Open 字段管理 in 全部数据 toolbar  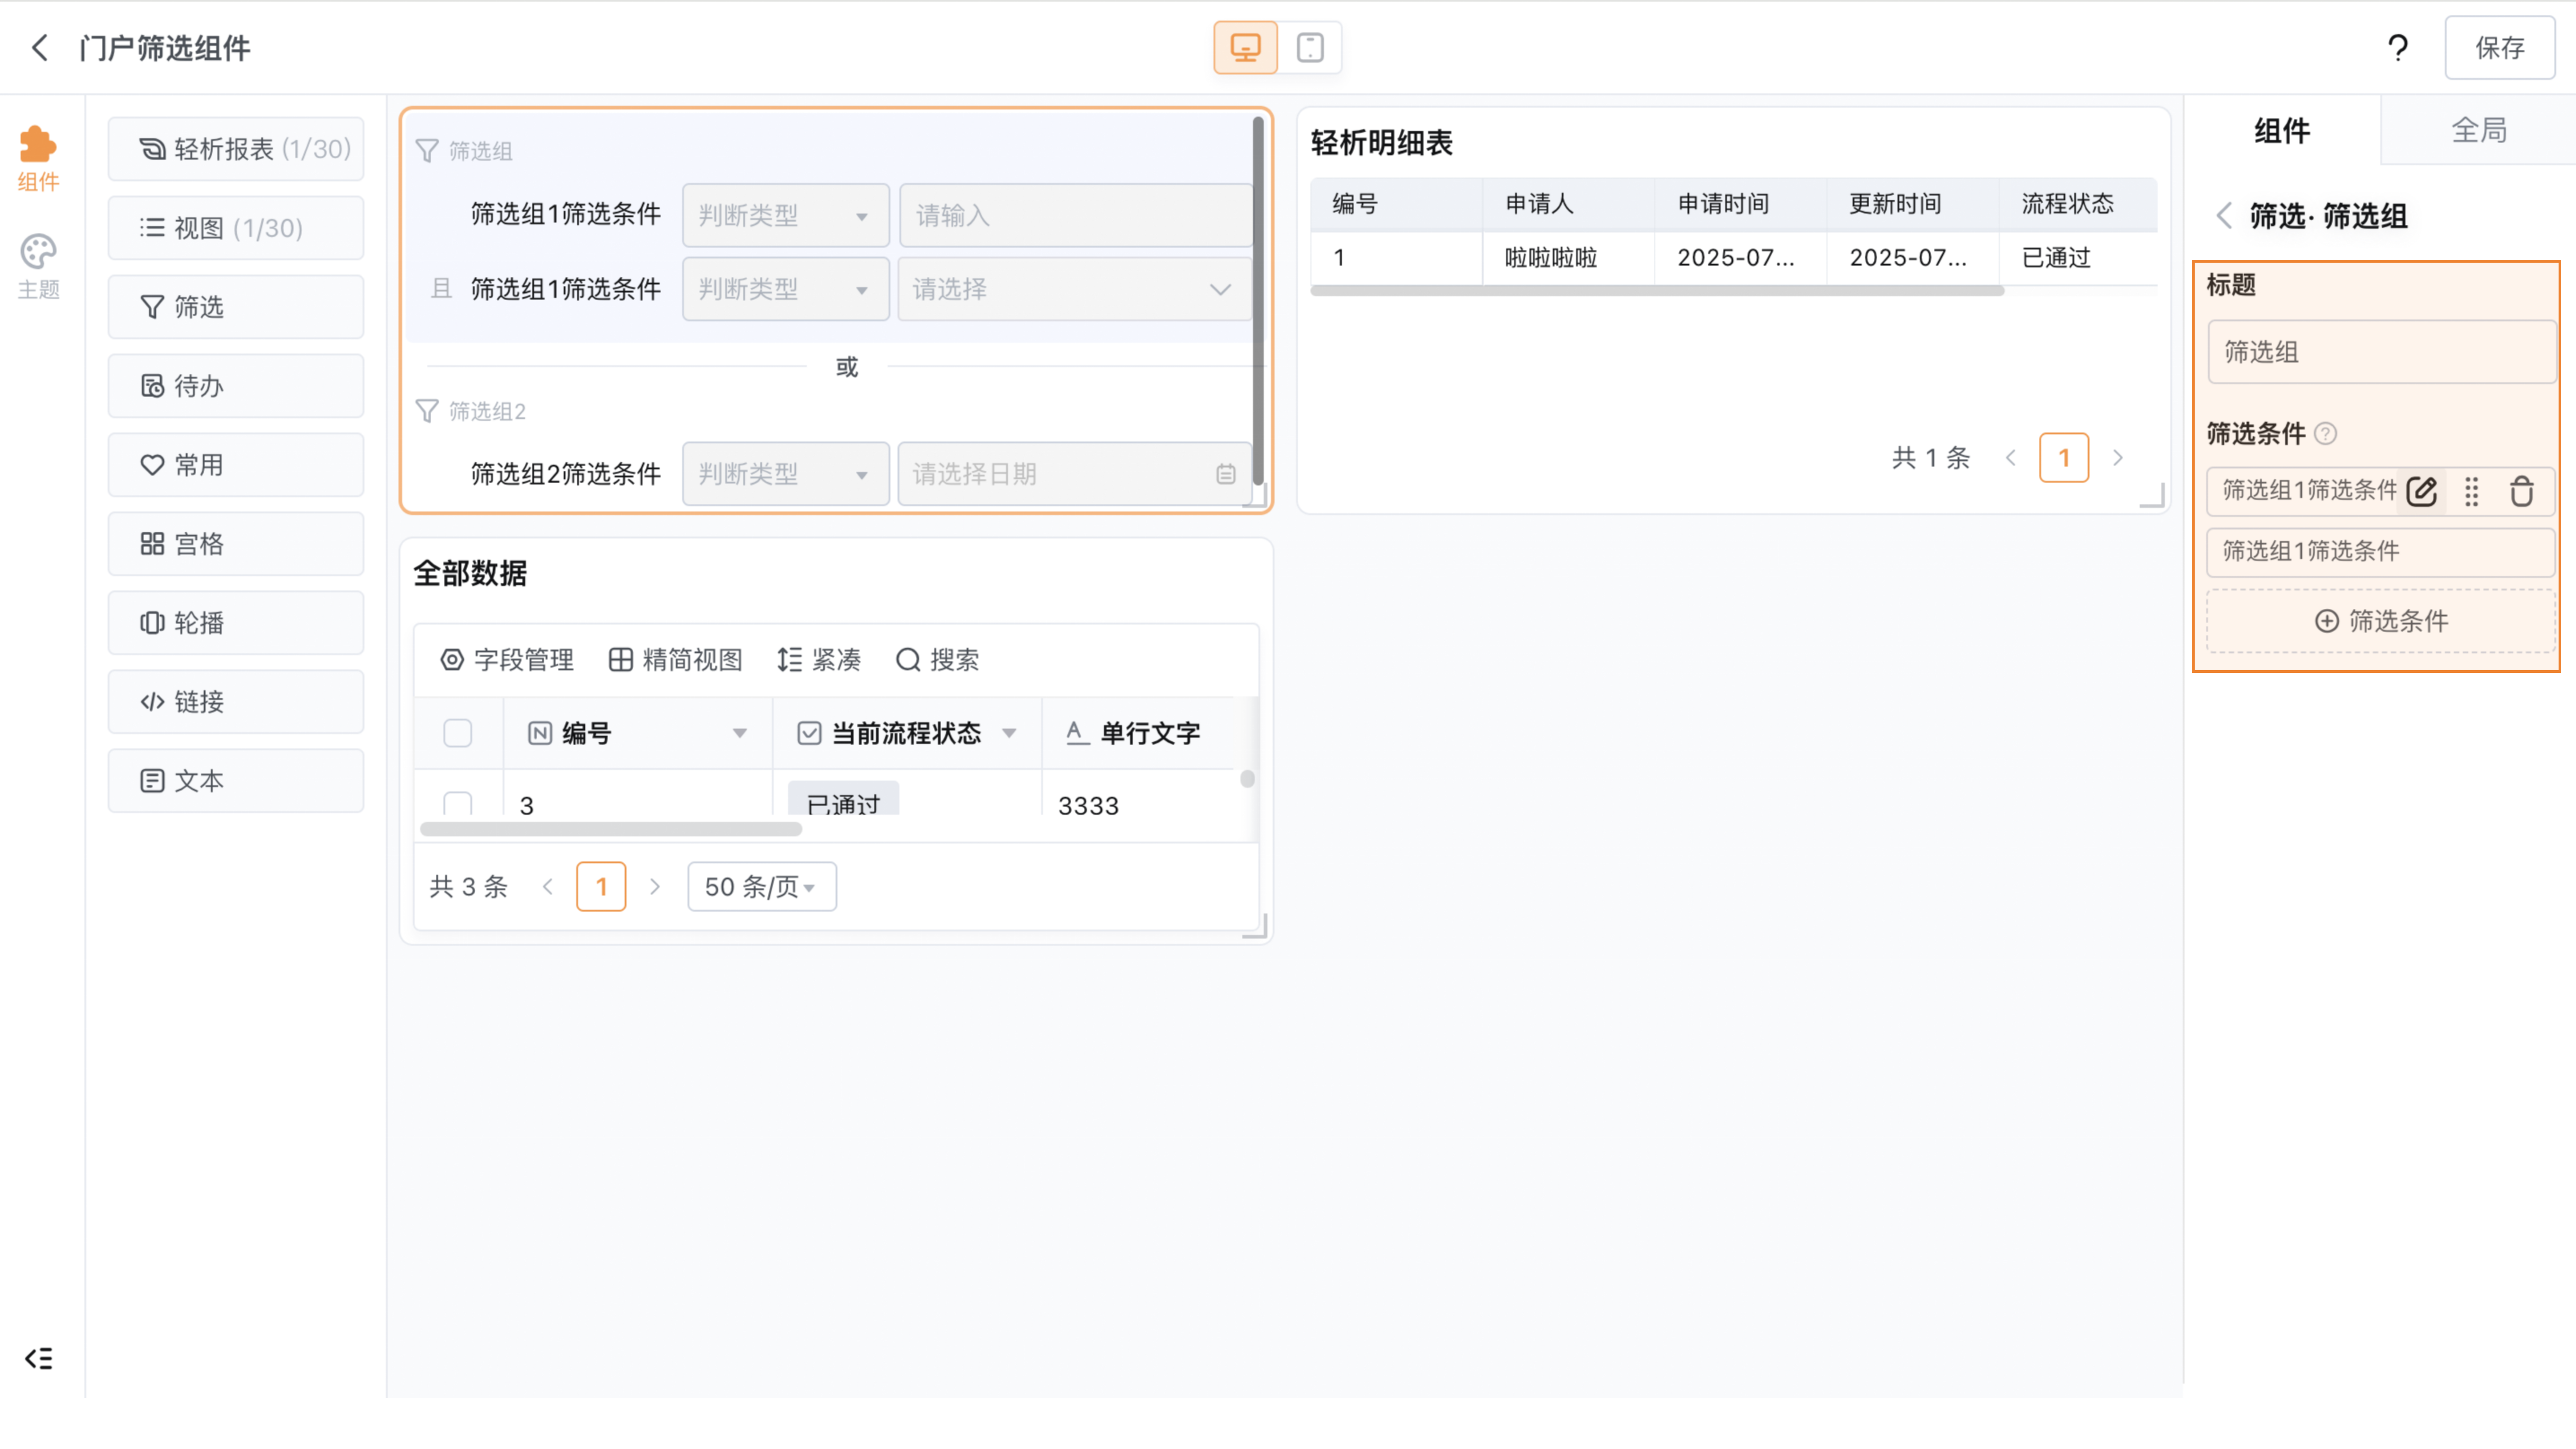click(x=507, y=660)
